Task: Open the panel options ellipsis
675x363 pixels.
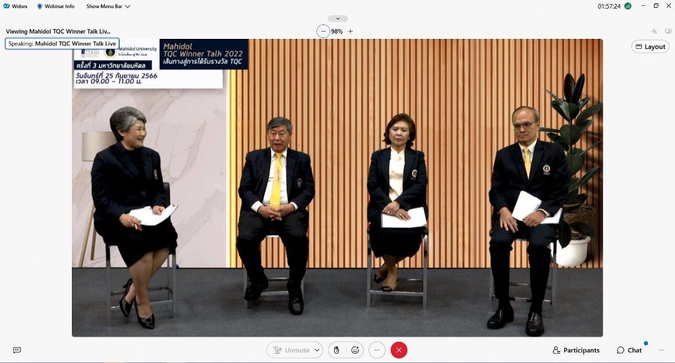Action: point(660,350)
